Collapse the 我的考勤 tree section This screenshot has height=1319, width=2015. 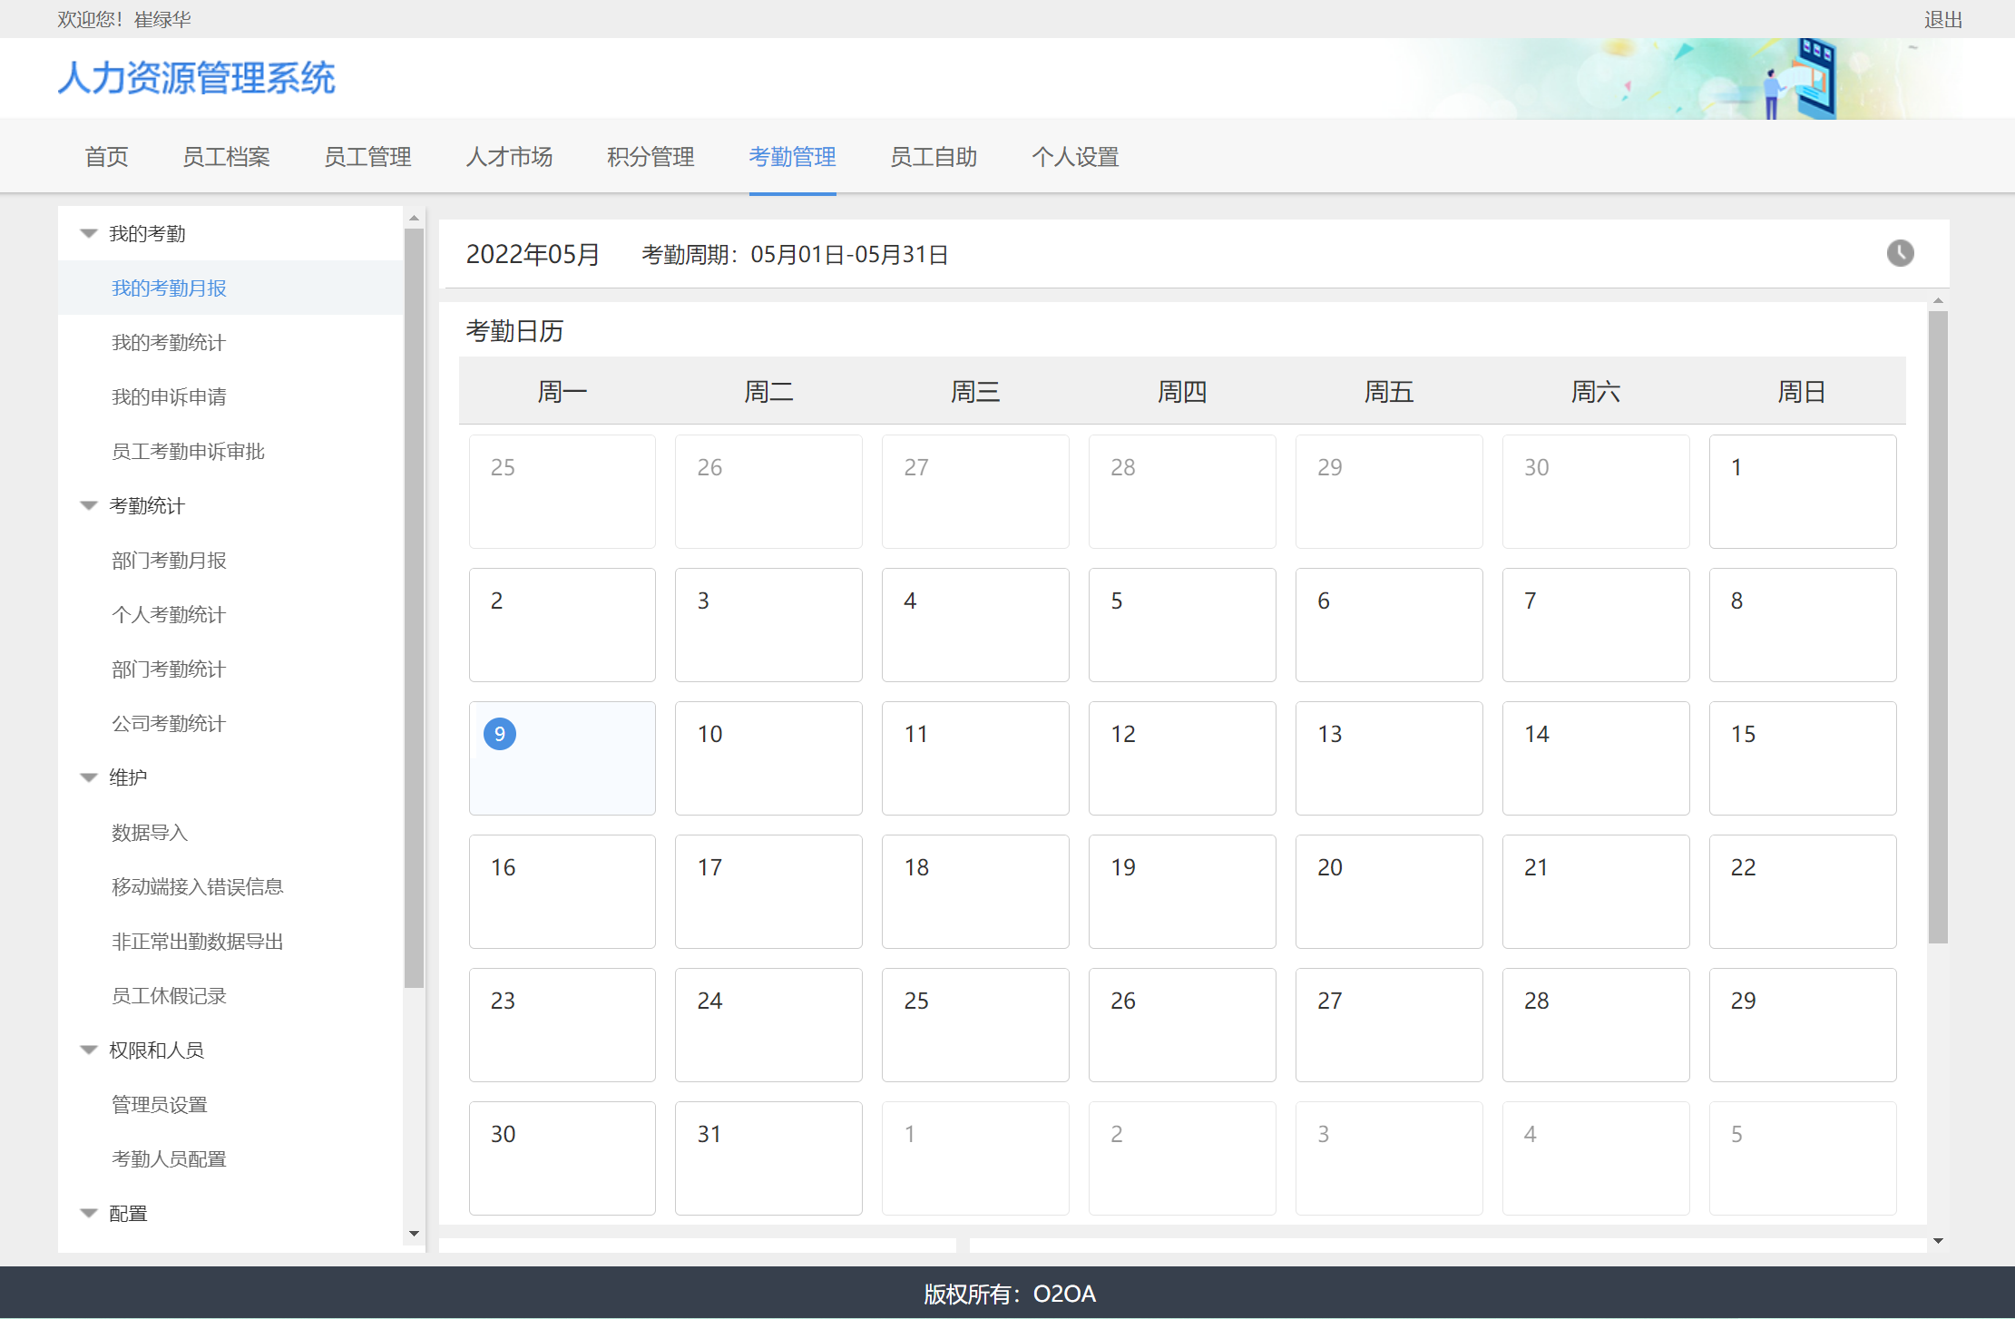[x=89, y=234]
